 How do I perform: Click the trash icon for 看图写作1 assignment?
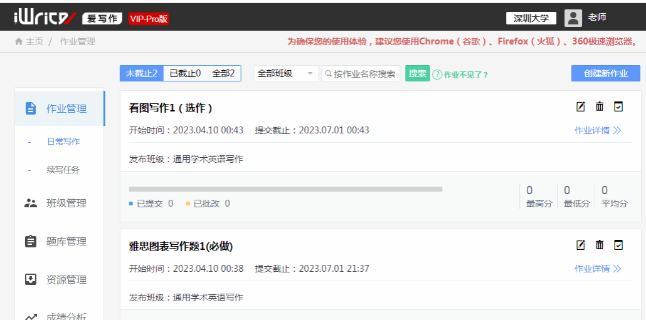click(x=600, y=106)
